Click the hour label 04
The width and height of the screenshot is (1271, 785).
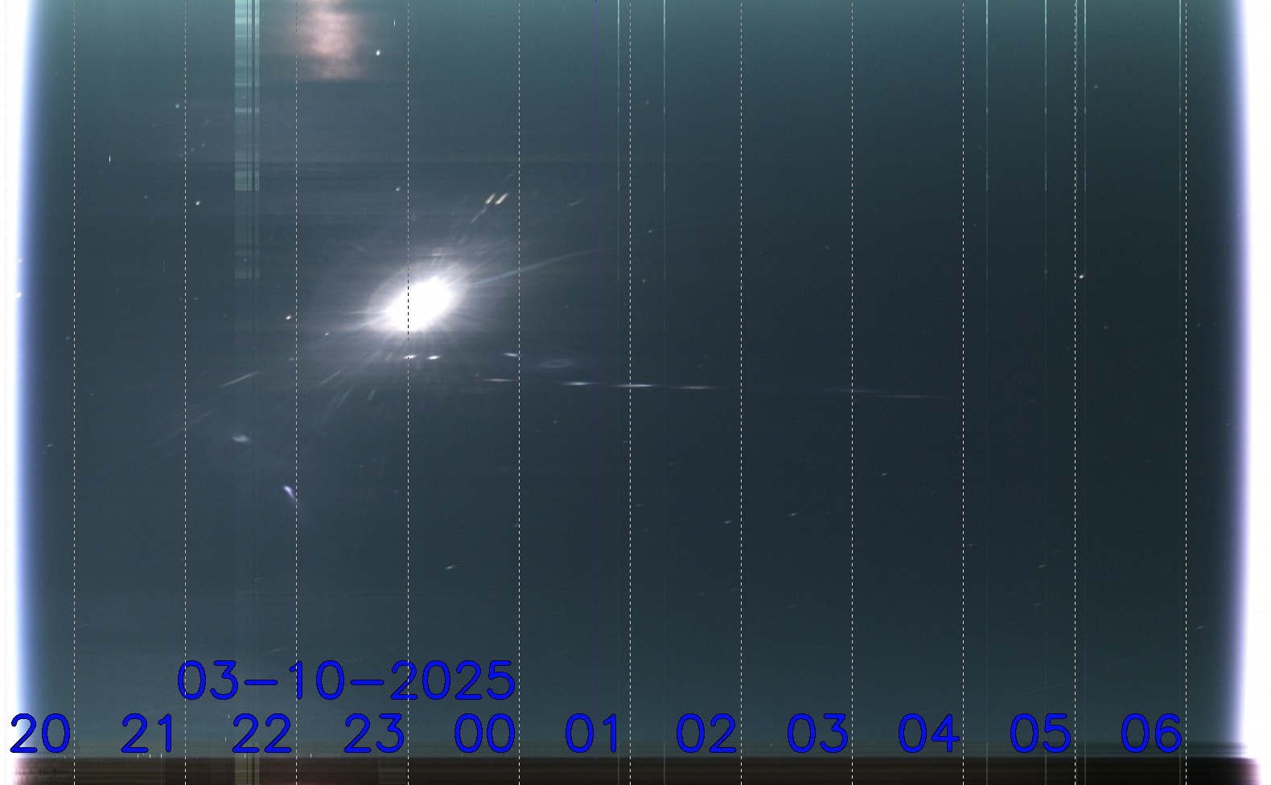point(929,734)
